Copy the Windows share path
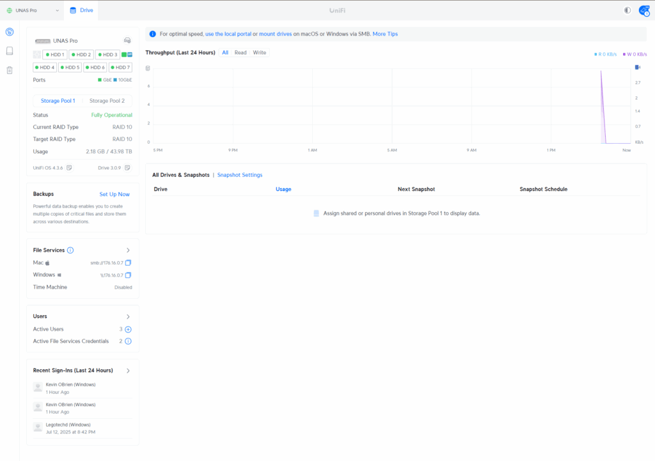 tap(128, 275)
